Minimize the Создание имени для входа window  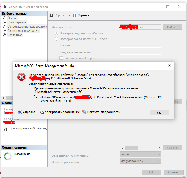(155, 7)
